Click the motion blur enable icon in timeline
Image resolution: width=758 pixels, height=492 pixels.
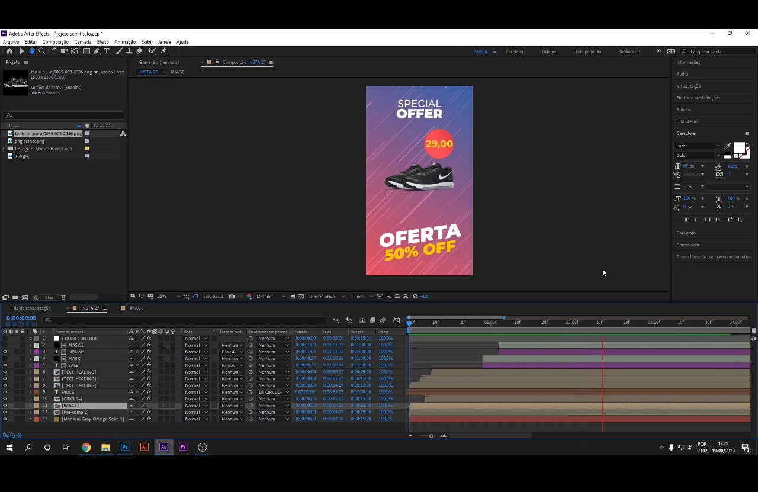click(383, 320)
